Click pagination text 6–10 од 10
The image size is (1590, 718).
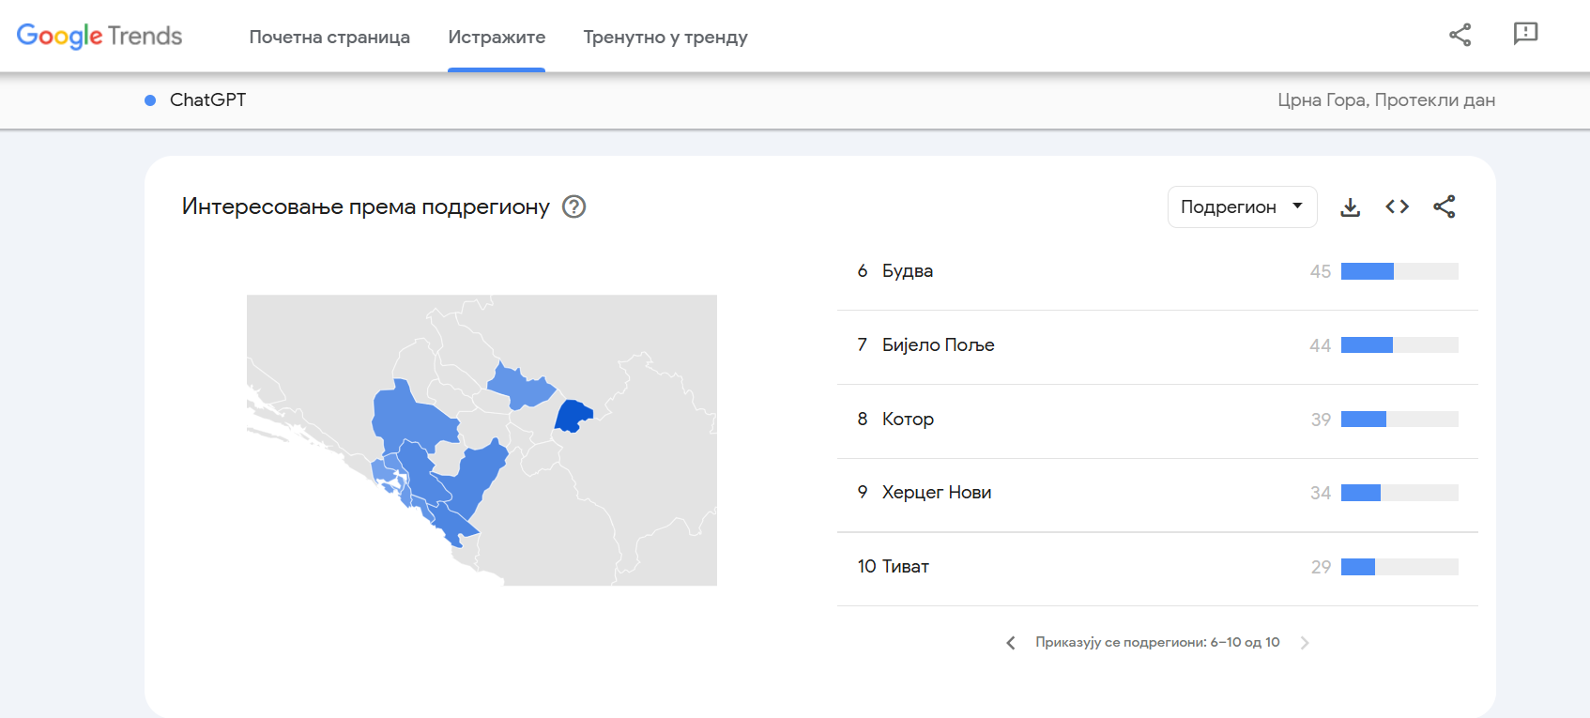[x=1245, y=642]
